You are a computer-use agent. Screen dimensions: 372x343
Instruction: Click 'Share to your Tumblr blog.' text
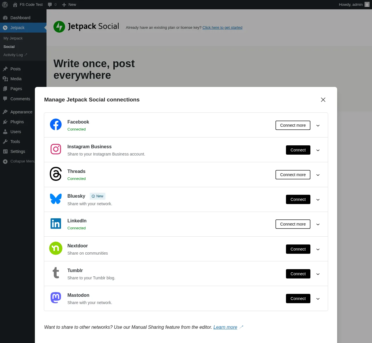click(91, 278)
